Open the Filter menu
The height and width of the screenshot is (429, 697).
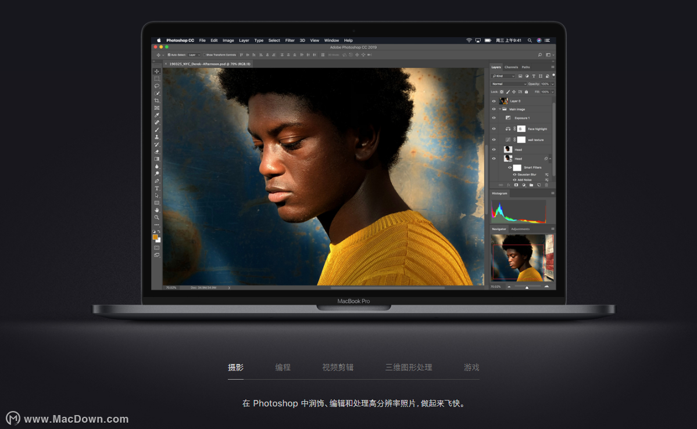pyautogui.click(x=290, y=41)
